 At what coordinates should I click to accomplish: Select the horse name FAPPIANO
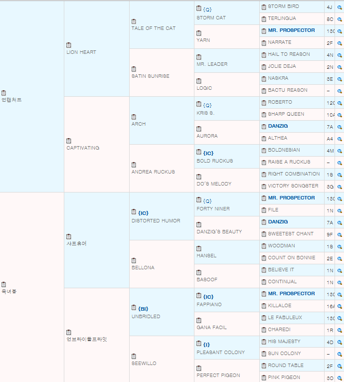click(209, 305)
